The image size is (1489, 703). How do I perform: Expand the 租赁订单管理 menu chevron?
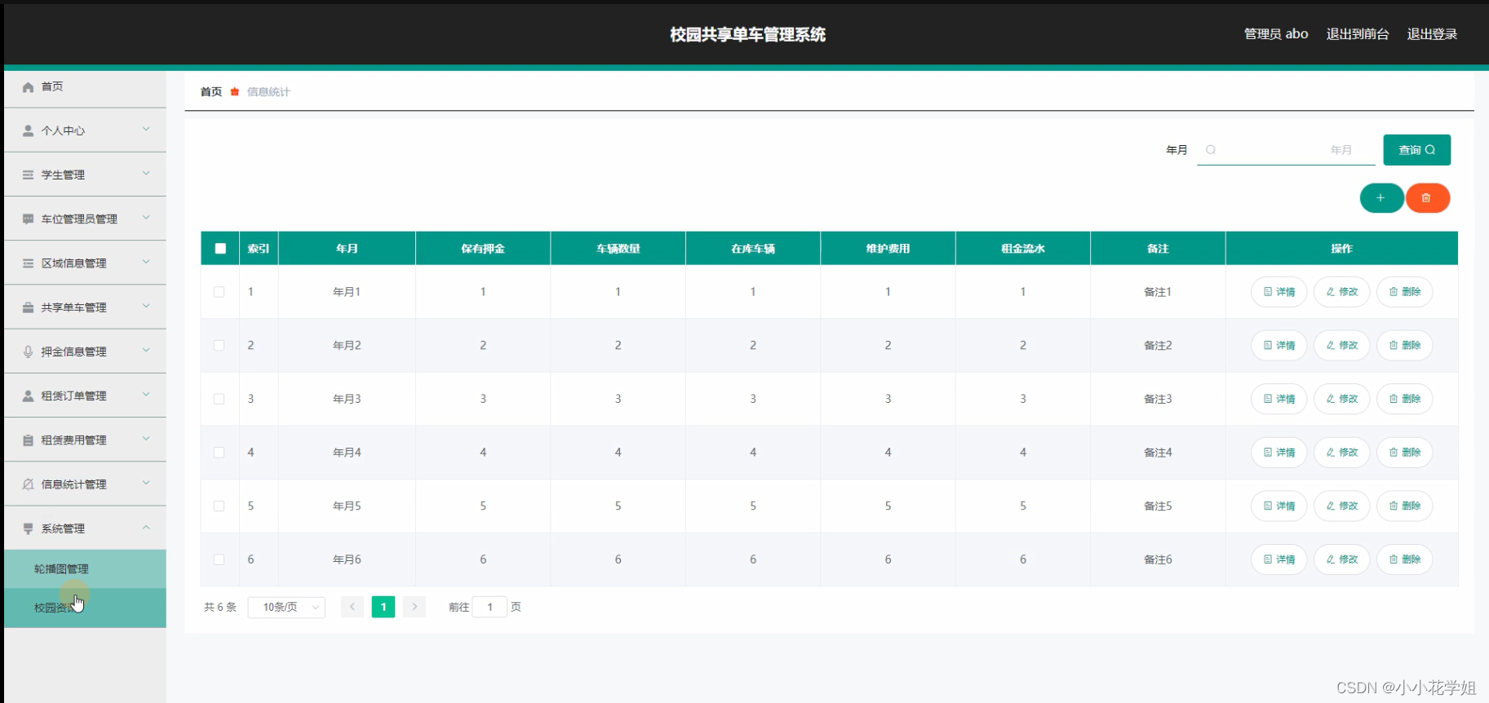point(146,394)
